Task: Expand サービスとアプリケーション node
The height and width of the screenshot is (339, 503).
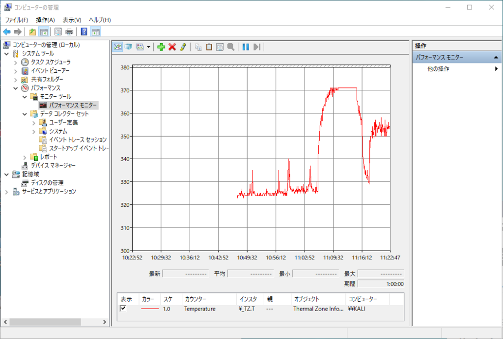Action: 7,192
